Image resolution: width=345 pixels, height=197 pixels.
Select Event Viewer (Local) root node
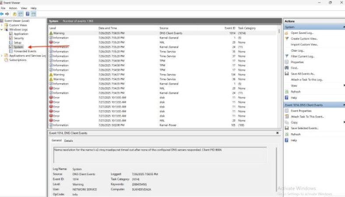pyautogui.click(x=17, y=21)
